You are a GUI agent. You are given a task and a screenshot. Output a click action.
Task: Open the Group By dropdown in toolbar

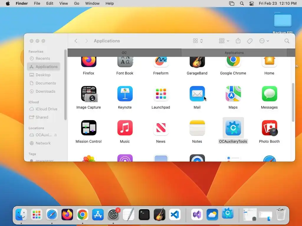[x=224, y=41]
